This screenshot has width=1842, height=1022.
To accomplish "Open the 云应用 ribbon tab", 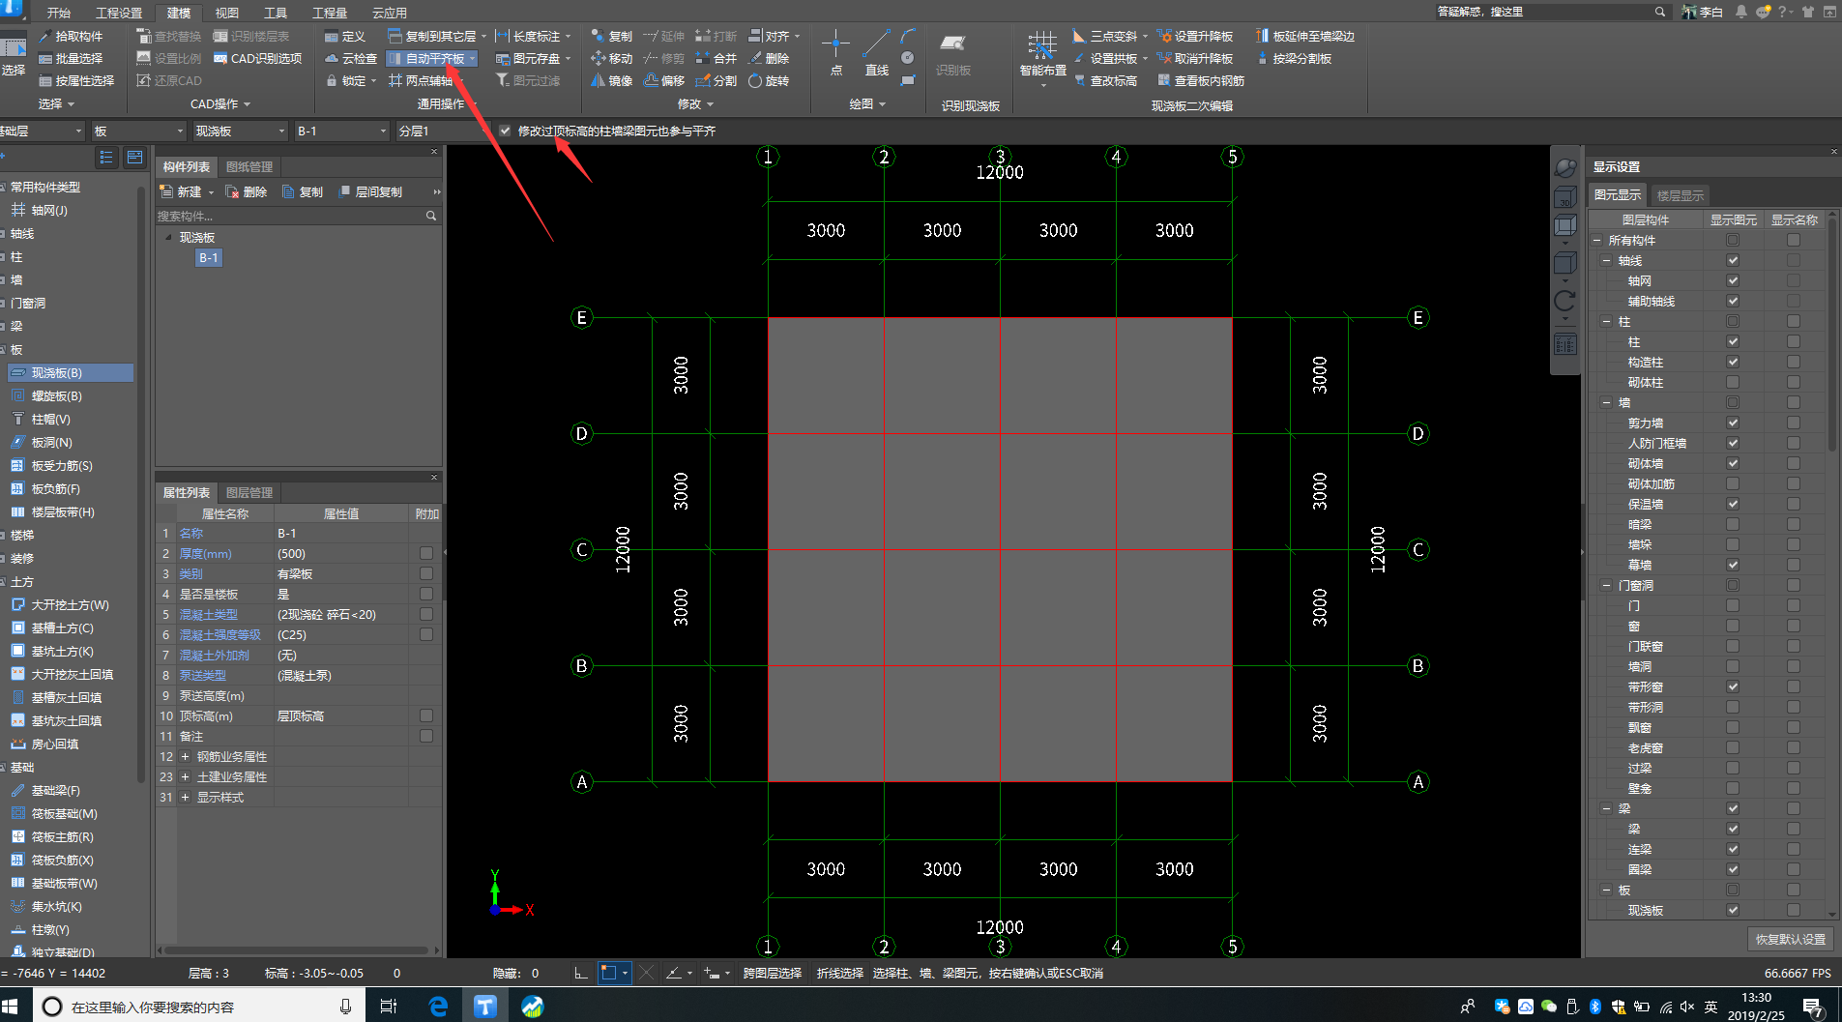I will [390, 13].
